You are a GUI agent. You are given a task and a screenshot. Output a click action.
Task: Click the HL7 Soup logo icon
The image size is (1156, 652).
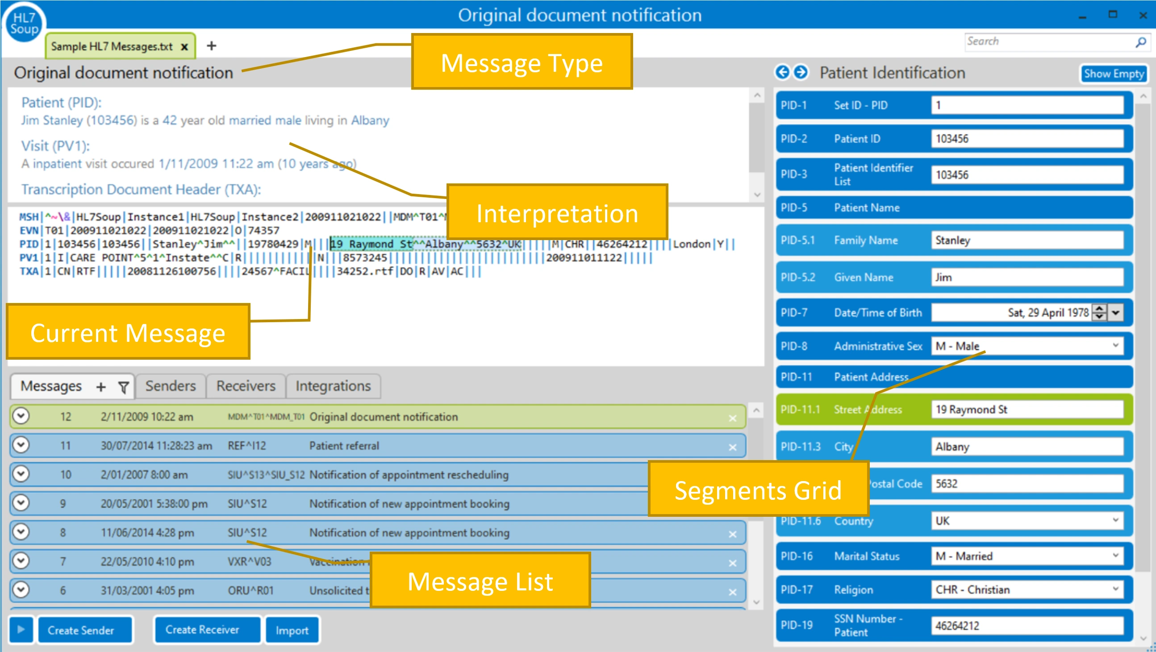tap(23, 23)
